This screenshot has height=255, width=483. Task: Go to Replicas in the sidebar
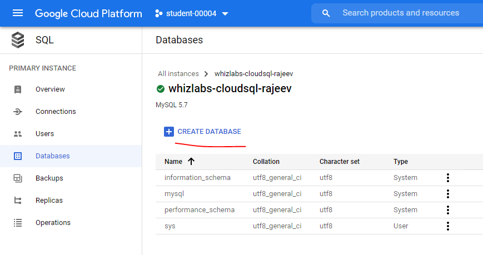tap(71, 200)
